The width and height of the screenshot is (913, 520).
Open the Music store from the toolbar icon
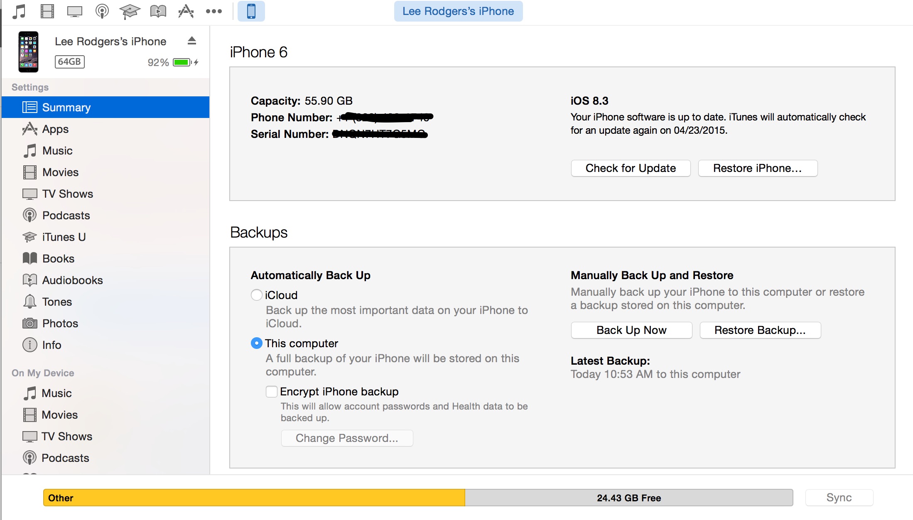click(18, 11)
